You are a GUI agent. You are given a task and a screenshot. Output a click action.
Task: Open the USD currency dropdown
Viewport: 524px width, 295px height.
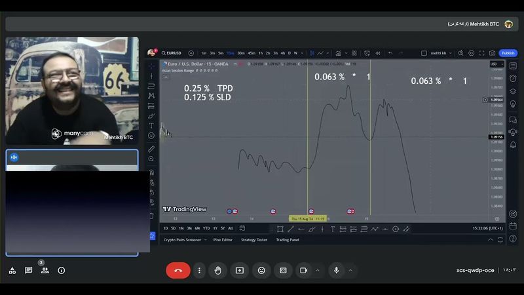tap(496, 64)
